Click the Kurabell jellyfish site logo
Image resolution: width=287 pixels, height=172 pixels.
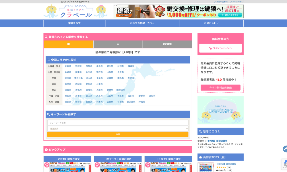coord(75,11)
